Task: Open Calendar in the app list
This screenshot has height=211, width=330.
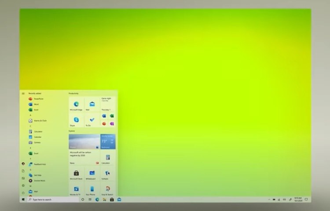Action: (x=35, y=137)
